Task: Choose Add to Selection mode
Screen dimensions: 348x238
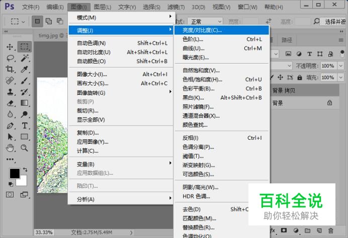Action: pyautogui.click(x=49, y=21)
